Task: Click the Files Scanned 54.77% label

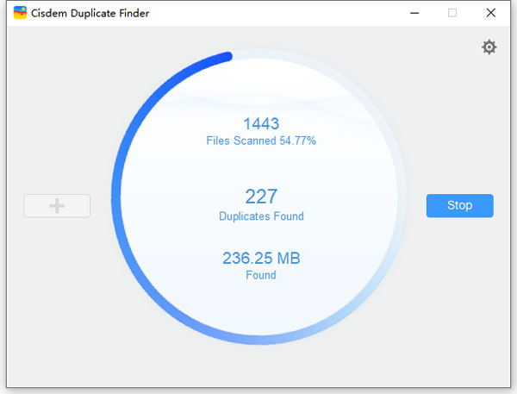Action: click(261, 141)
